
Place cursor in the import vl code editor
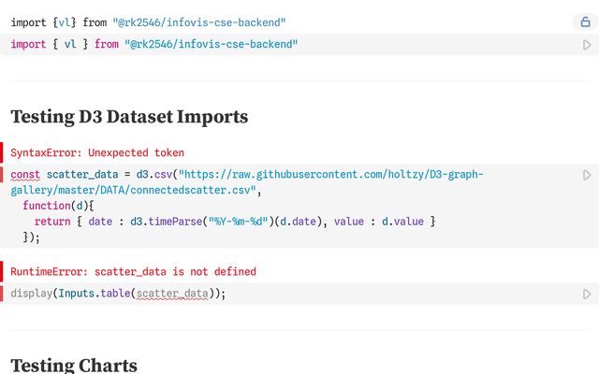[290, 44]
